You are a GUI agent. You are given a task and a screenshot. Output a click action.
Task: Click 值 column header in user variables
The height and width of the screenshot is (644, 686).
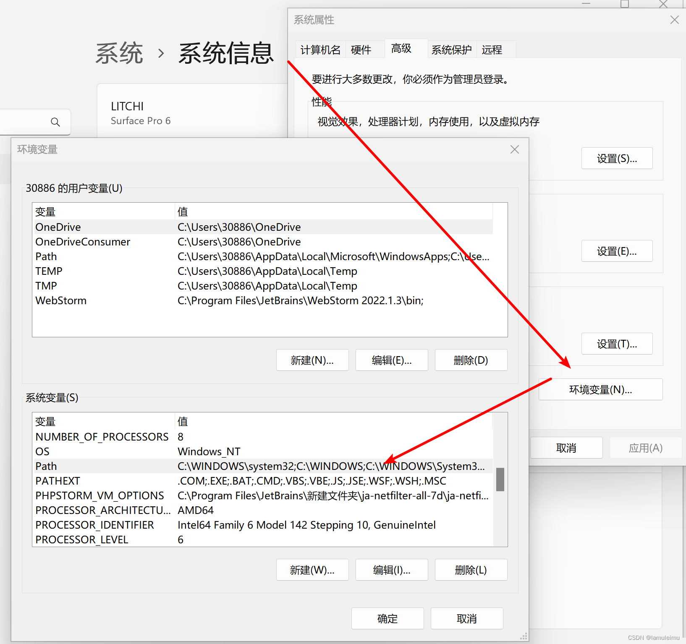point(334,212)
